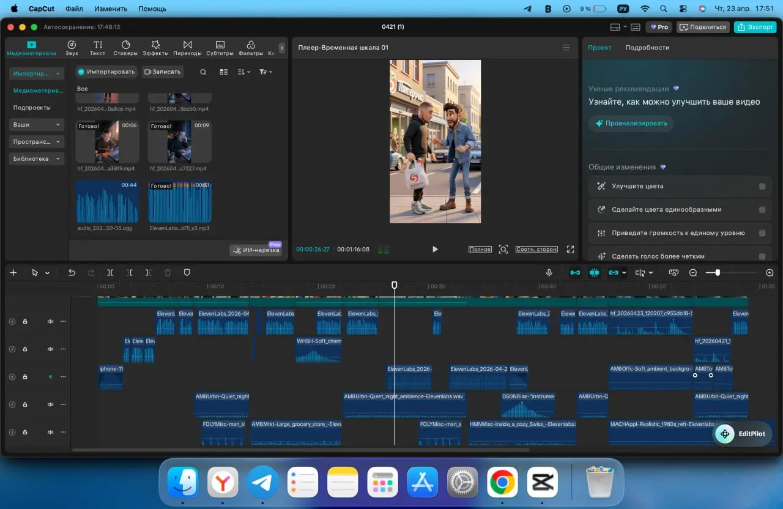The height and width of the screenshot is (509, 783).
Task: Select the Проект tab
Action: coord(599,48)
